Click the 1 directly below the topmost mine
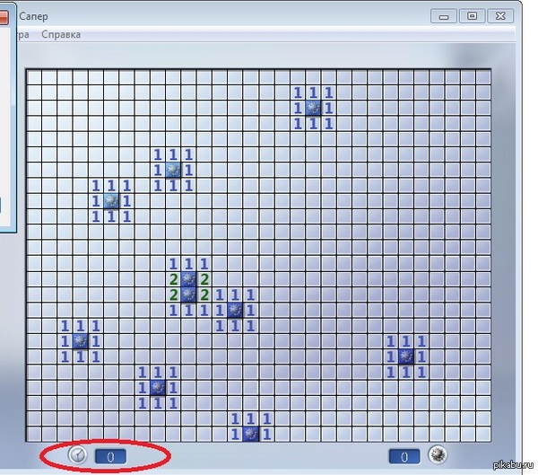This screenshot has width=538, height=475. click(x=313, y=124)
